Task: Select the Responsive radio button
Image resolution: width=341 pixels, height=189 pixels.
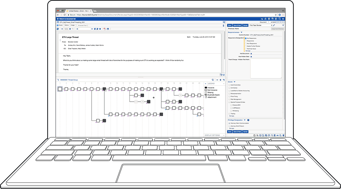Action: click(246, 41)
